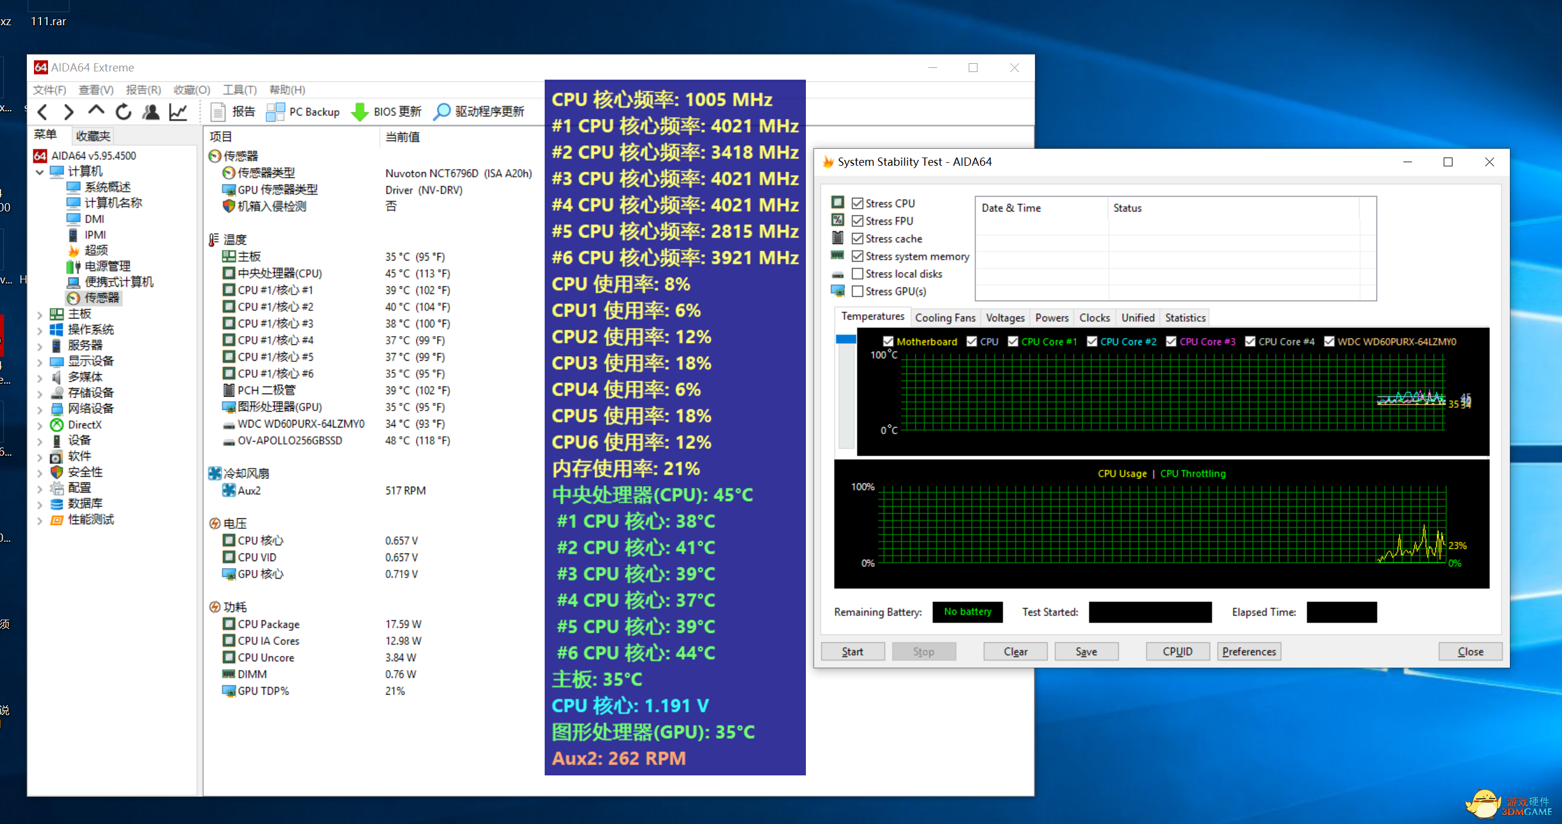Enable Stress GPU(s) checkbox
Screen dimensions: 1562x824
(x=857, y=291)
